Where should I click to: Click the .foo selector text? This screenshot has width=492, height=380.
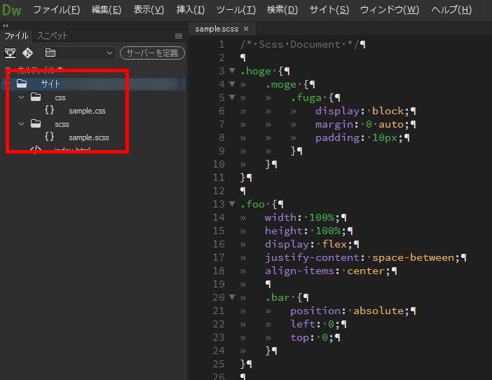point(252,204)
